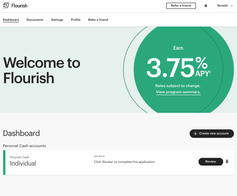The width and height of the screenshot is (237, 196).
Task: Click the Rates subject to change text
Action: pos(178,86)
